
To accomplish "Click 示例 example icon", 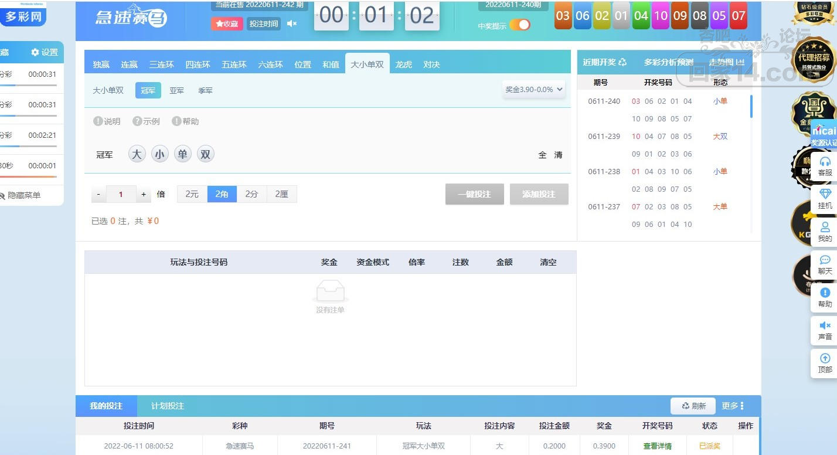I will pos(146,121).
